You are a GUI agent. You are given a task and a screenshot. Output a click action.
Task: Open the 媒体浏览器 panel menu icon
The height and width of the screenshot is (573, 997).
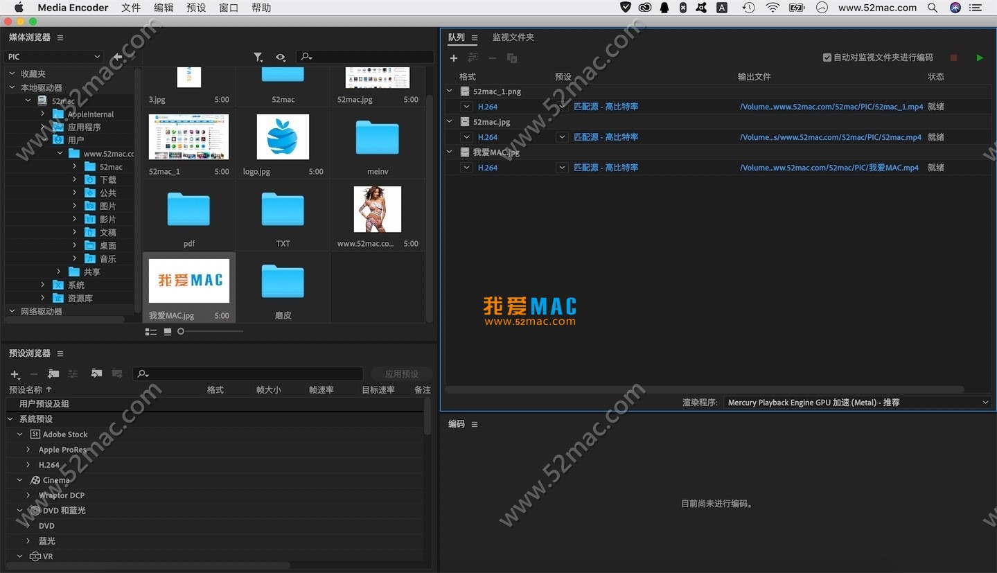60,37
